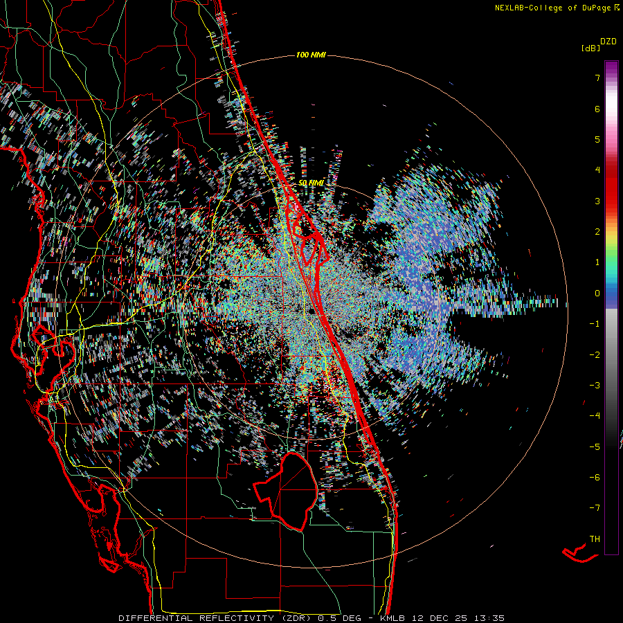623x623 pixels.
Task: Click the 1 value on the color scale
Action: point(597,262)
